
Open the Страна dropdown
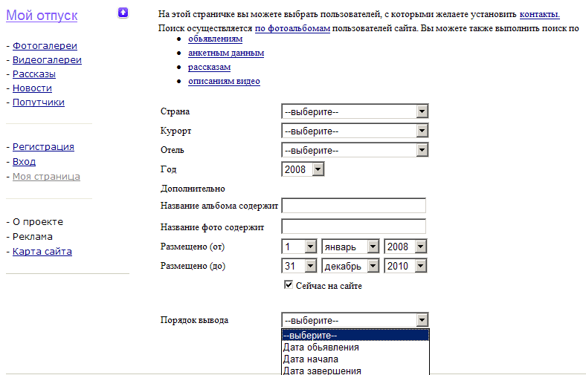click(x=355, y=111)
